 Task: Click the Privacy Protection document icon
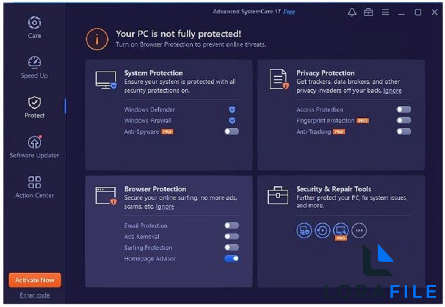(279, 79)
